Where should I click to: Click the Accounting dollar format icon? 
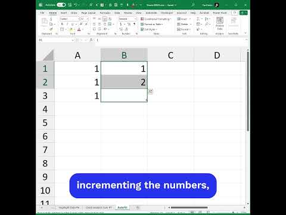pyautogui.click(x=120, y=24)
